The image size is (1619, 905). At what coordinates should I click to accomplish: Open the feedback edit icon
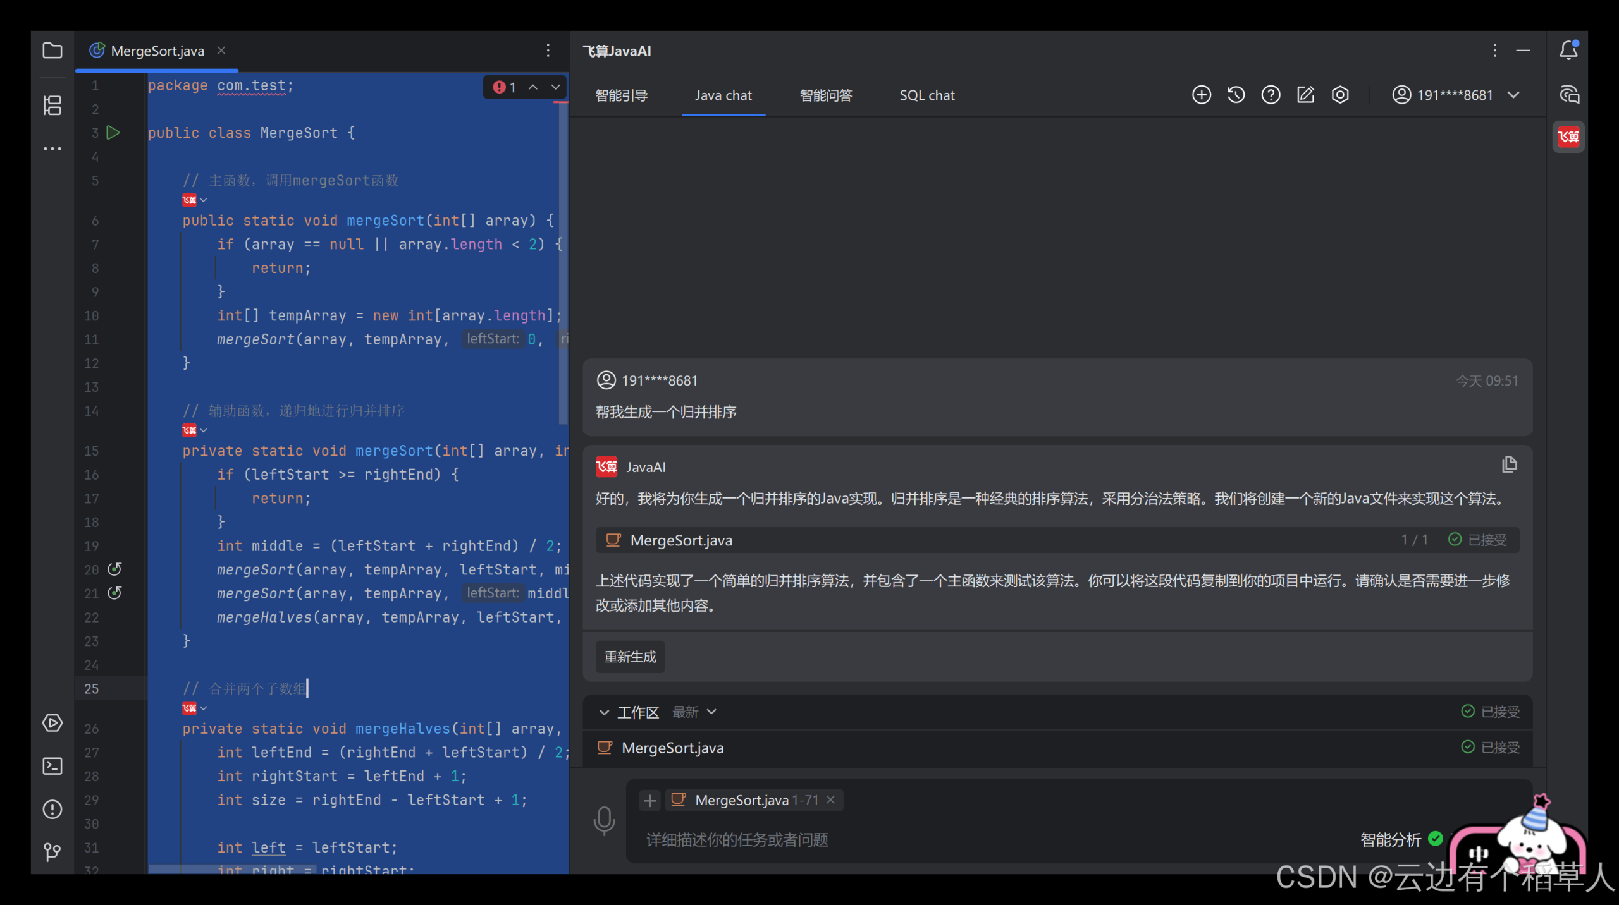(1305, 95)
